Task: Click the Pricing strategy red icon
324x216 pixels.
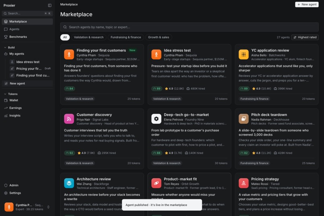Action: [x=244, y=183]
